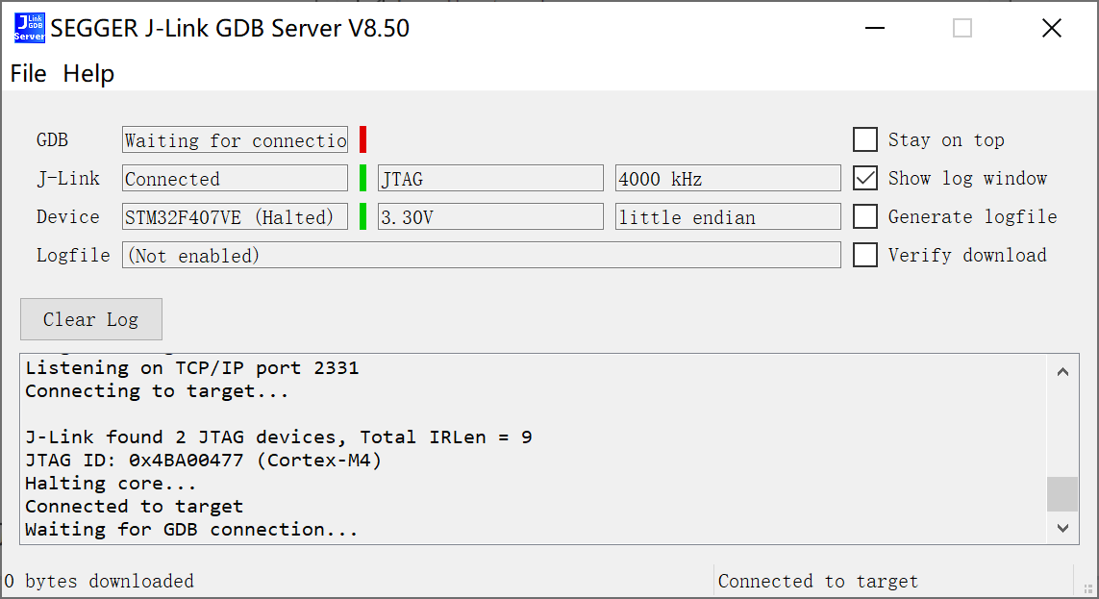Click the green Device status indicator
The height and width of the screenshot is (599, 1099).
pyautogui.click(x=363, y=217)
